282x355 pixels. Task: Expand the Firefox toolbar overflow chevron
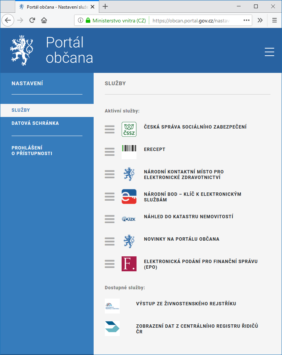click(x=260, y=20)
